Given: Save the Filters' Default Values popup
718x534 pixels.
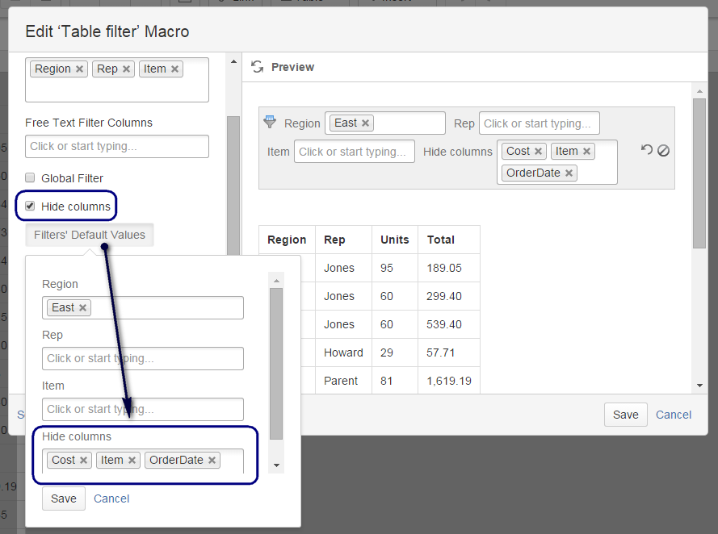Looking at the screenshot, I should tap(63, 498).
